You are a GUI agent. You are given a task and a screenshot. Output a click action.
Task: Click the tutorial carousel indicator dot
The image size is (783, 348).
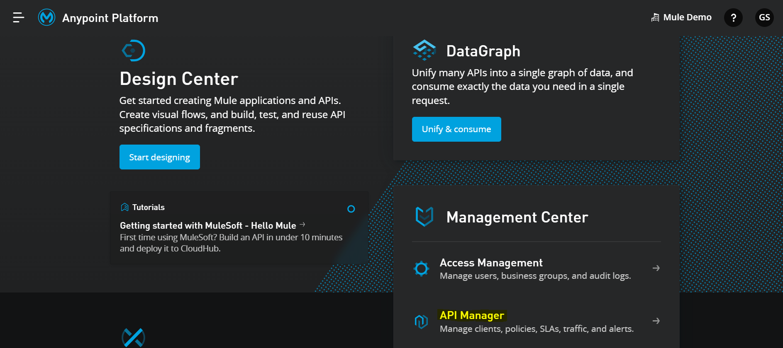(x=351, y=209)
